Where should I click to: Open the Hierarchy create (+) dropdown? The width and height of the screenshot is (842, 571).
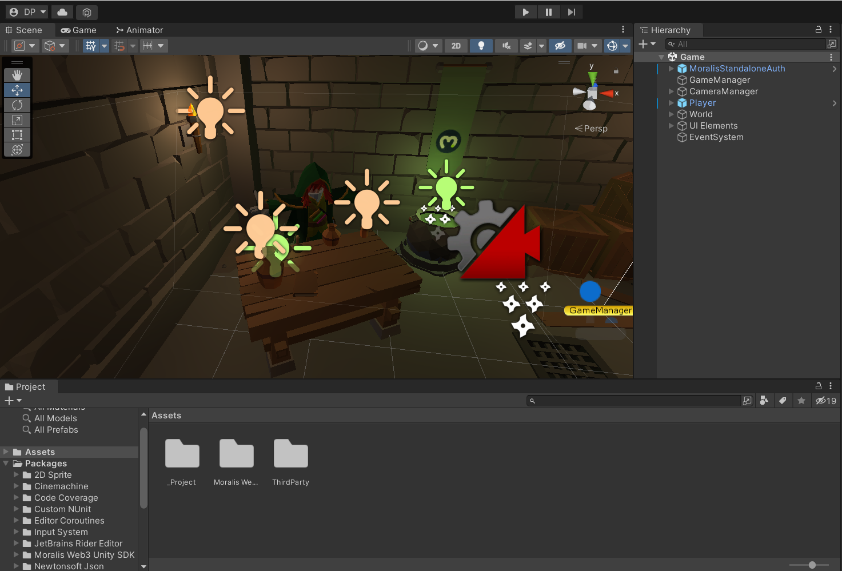tap(647, 44)
